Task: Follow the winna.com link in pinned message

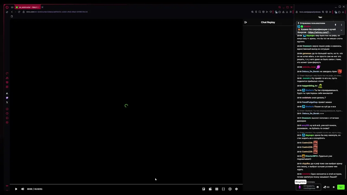Action: pos(319,32)
